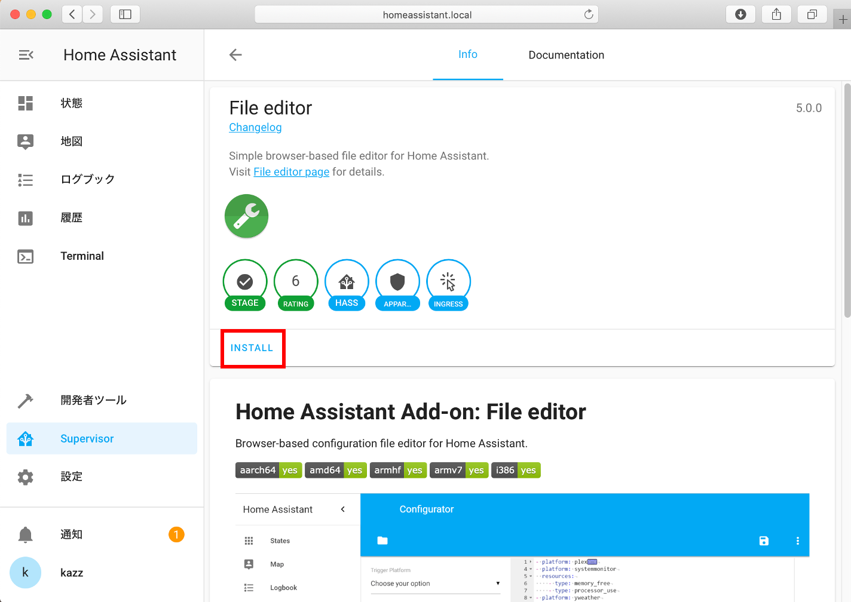Open the Changelog link
851x602 pixels.
click(255, 127)
